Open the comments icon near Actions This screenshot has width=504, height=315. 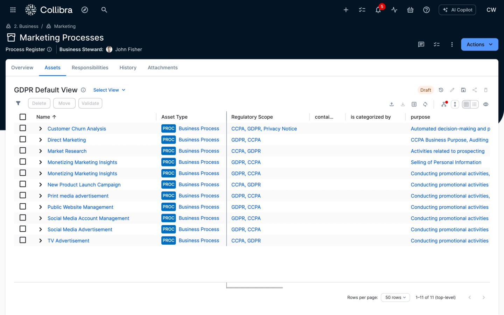pos(421,44)
